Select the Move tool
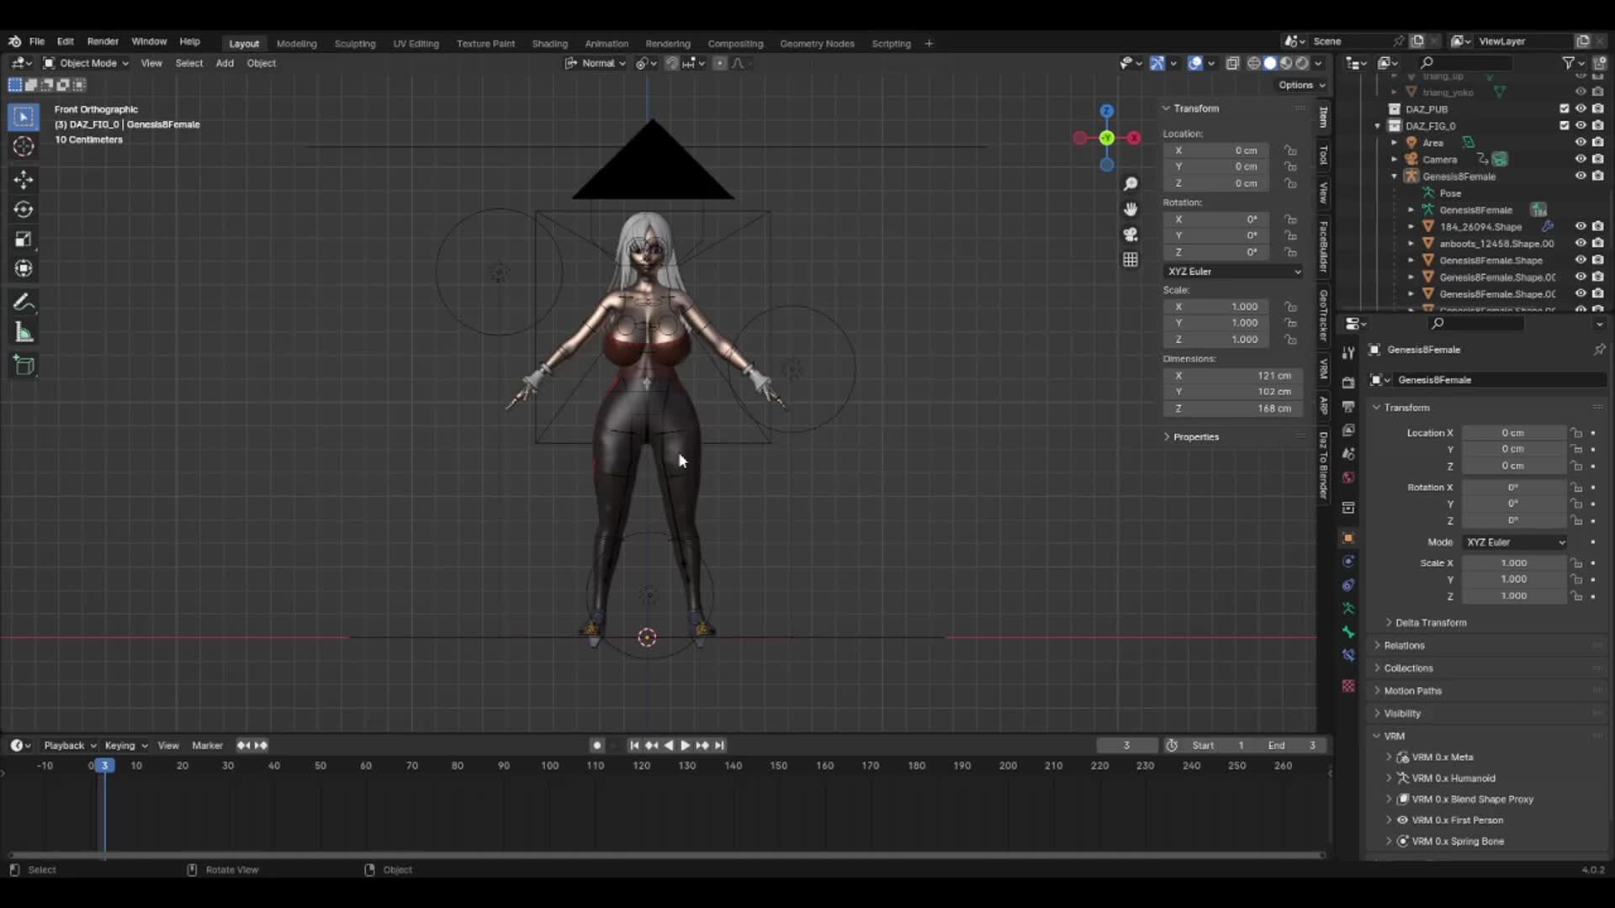 pyautogui.click(x=24, y=179)
